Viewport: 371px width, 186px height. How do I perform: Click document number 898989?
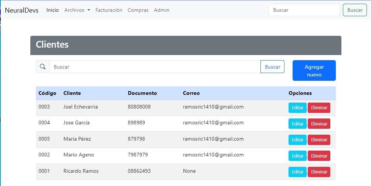pyautogui.click(x=136, y=123)
